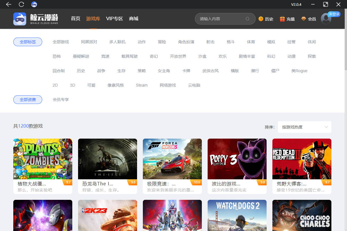Select the 全部资费 filter button
The height and width of the screenshot is (231, 347).
coord(28,100)
